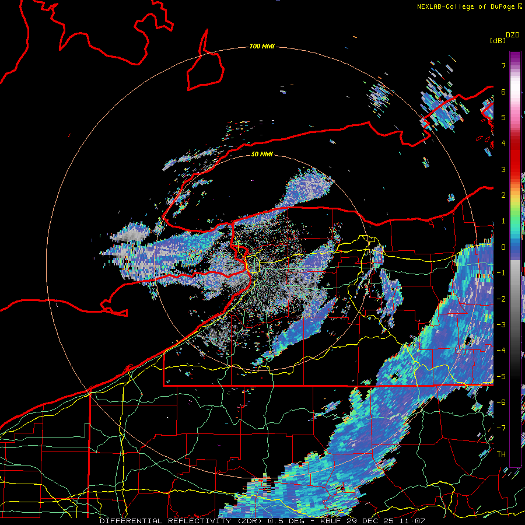Click the -4 tick label on the color scale
The height and width of the screenshot is (525, 525).
[501, 351]
